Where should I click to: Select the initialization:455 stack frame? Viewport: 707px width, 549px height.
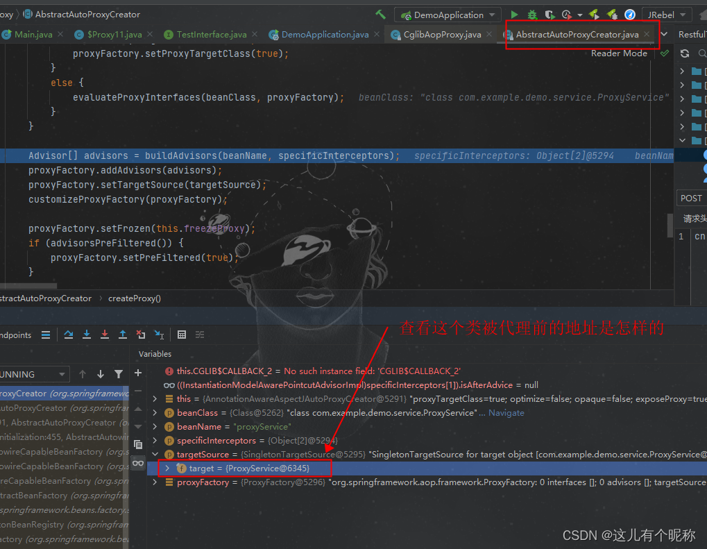[x=65, y=437]
